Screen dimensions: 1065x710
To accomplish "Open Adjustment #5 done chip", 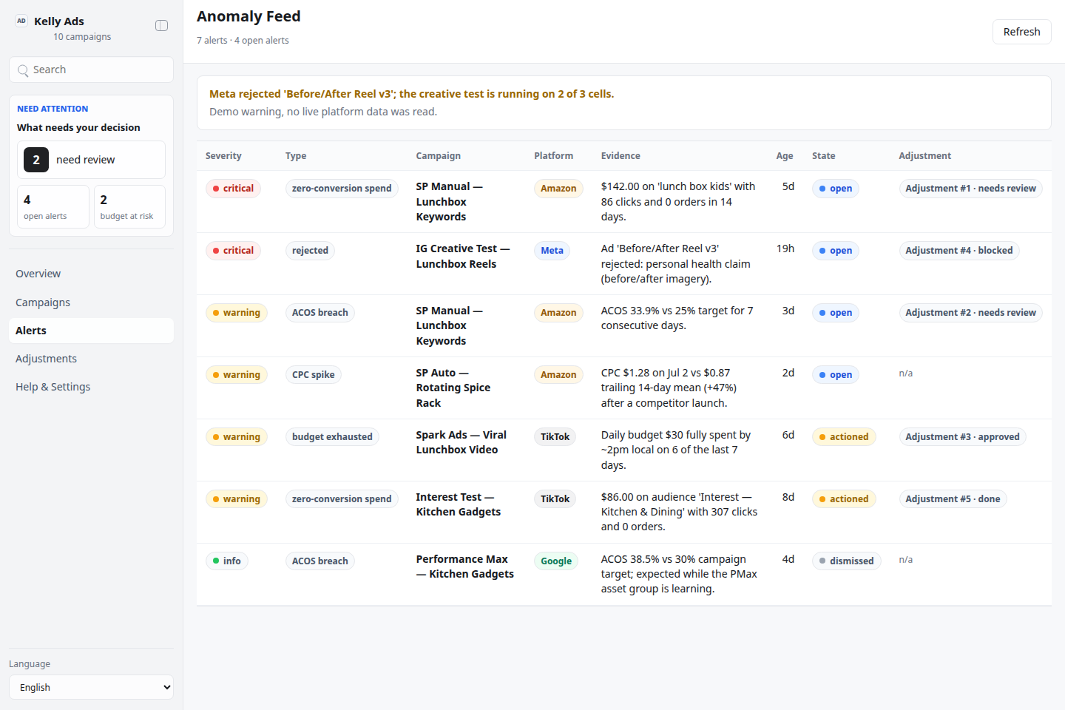I will tap(953, 499).
